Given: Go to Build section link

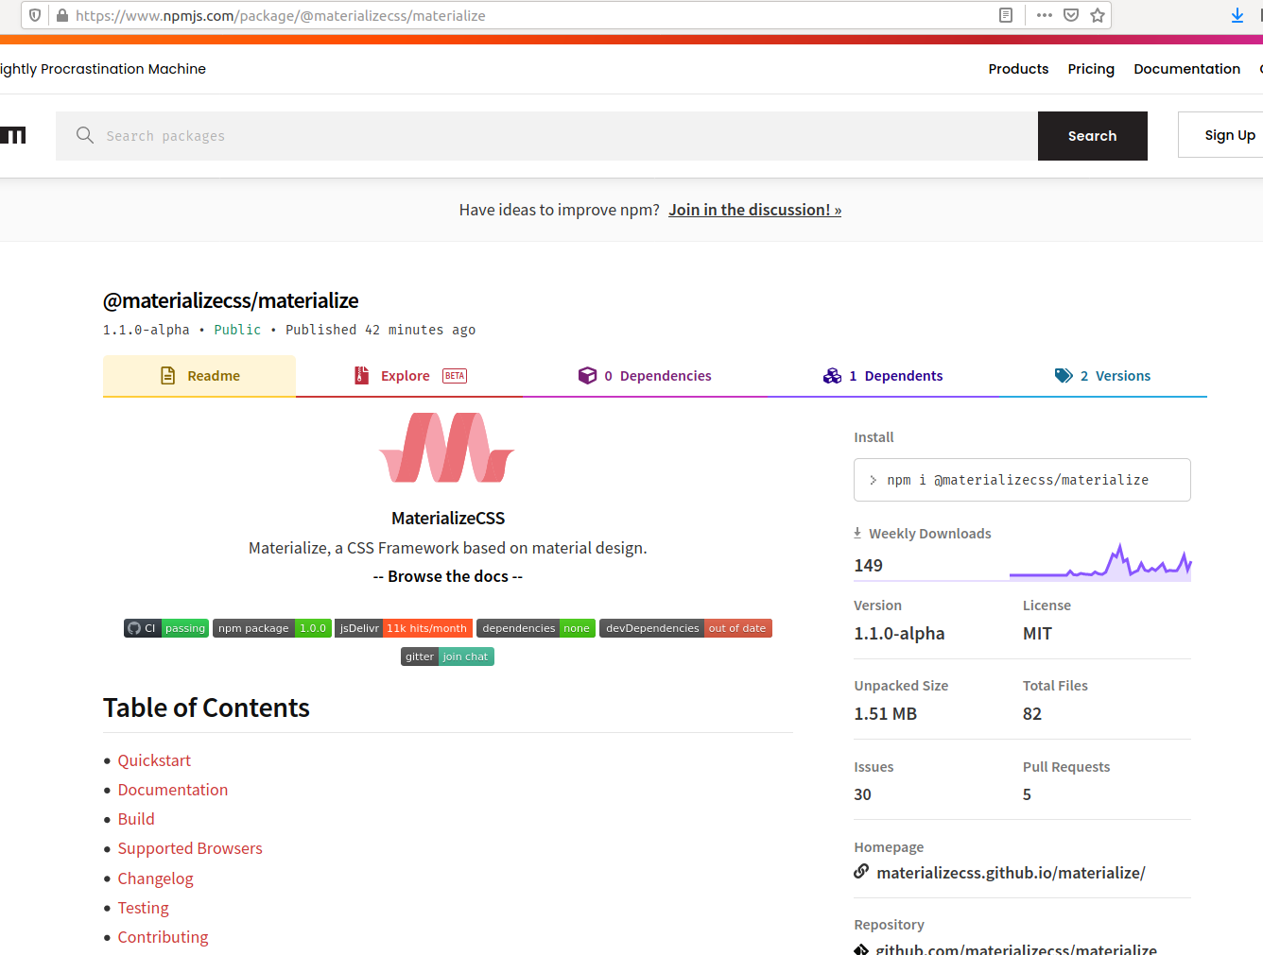Looking at the screenshot, I should click(x=136, y=819).
